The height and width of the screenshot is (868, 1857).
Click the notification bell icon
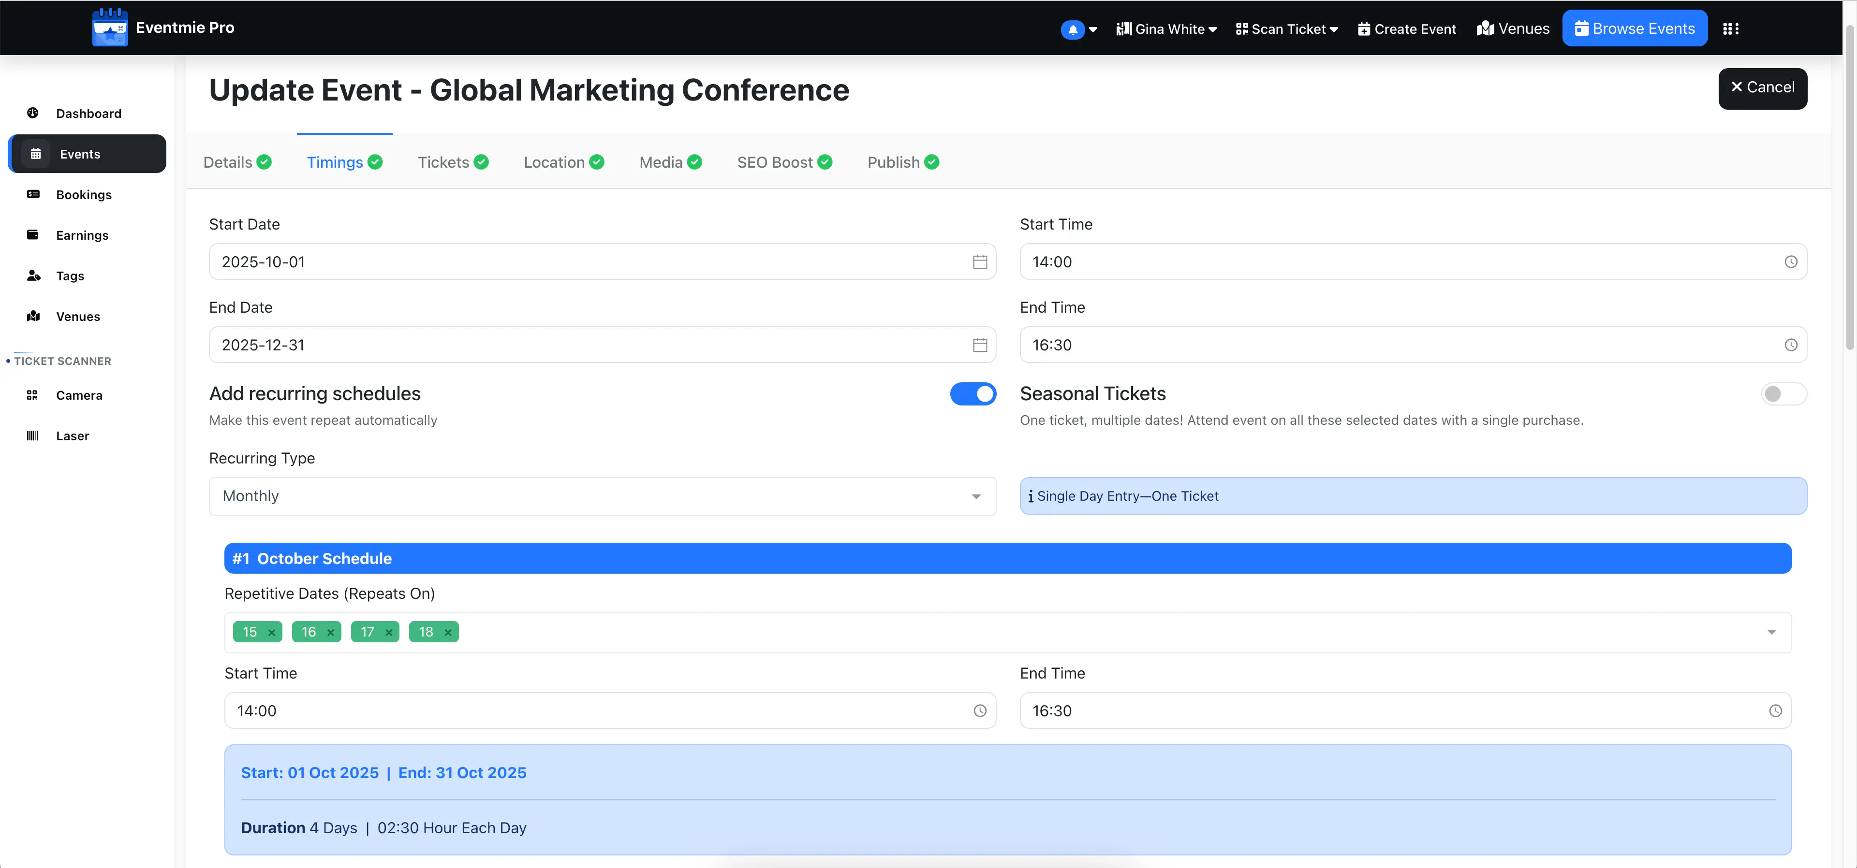[1072, 29]
